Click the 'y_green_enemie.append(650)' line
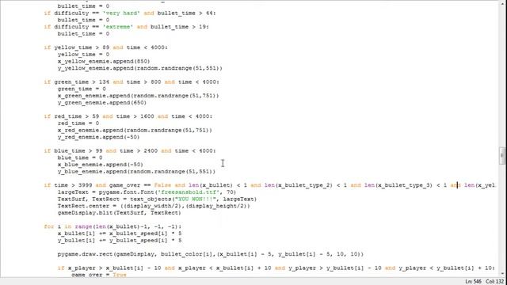This screenshot has height=285, width=507. click(102, 103)
